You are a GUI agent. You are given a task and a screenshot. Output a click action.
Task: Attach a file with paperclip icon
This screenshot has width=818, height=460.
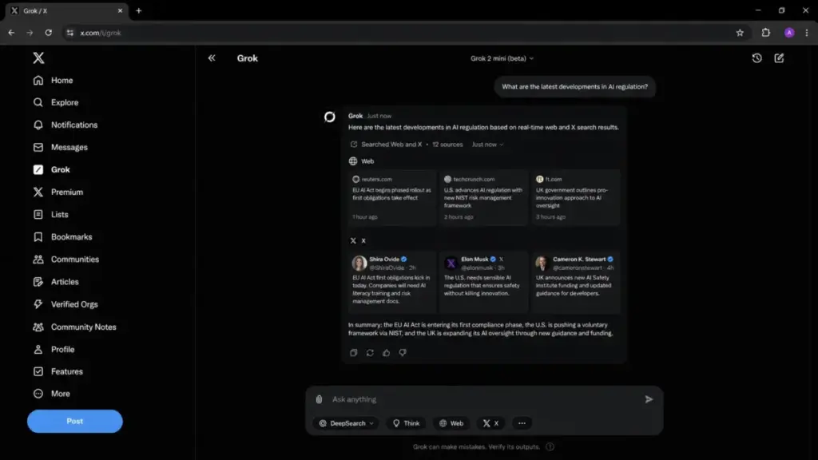320,399
